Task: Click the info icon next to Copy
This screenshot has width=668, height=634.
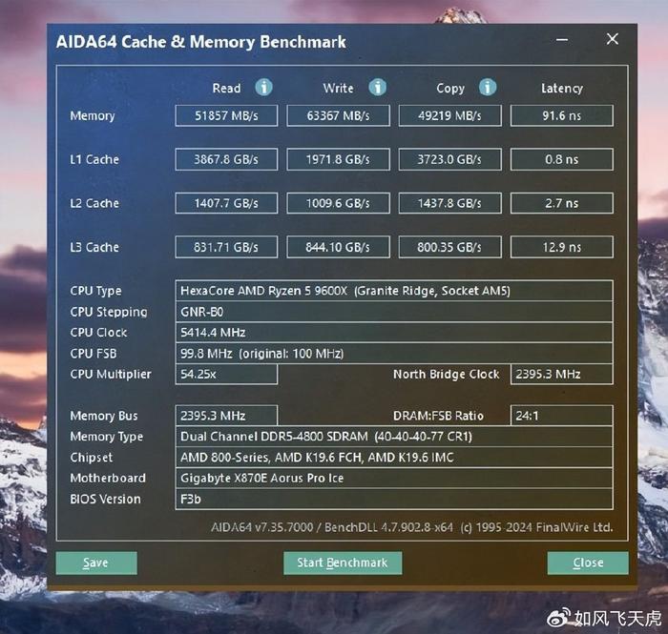Action: 488,87
